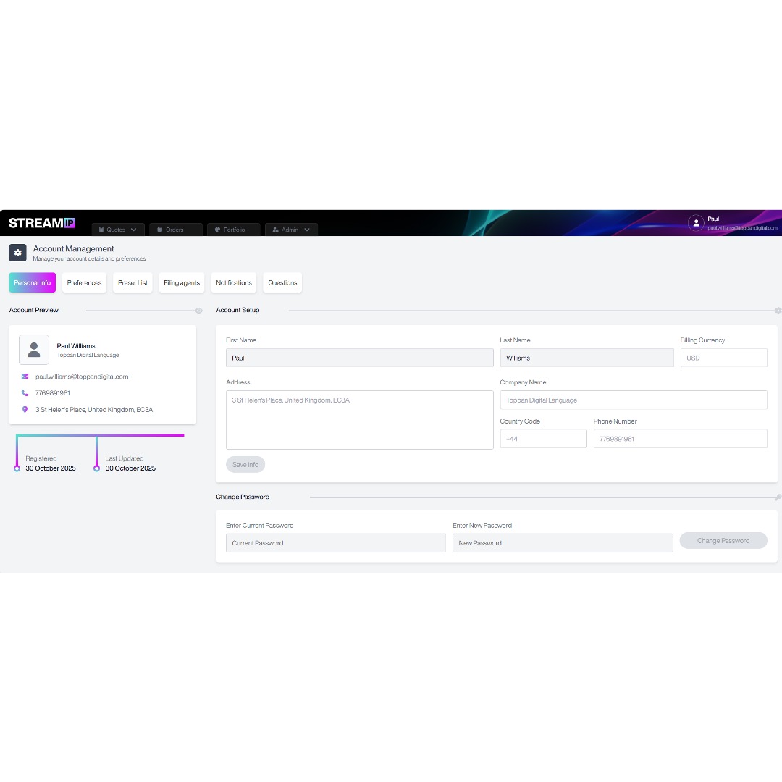Open the Billing Currency USD selector

(x=723, y=358)
